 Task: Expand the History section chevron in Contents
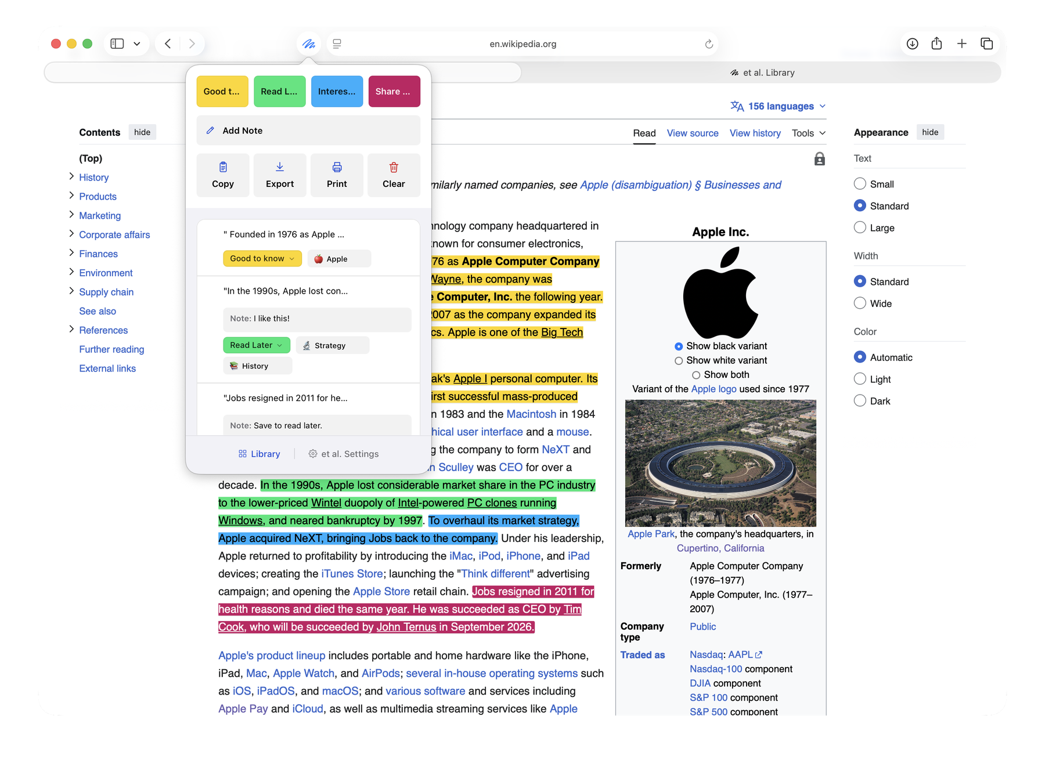[71, 176]
